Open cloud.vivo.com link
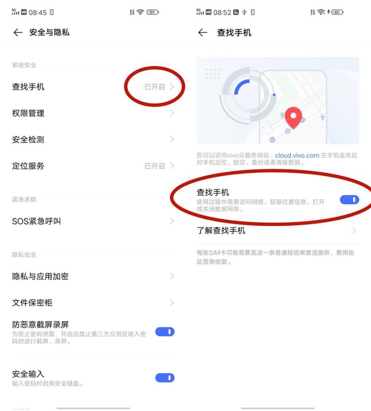371x411 pixels. click(297, 156)
